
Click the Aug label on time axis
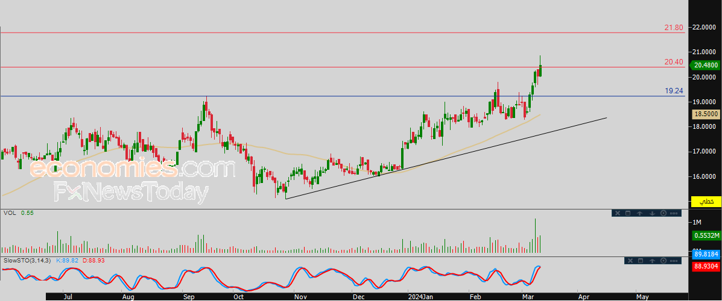click(128, 297)
